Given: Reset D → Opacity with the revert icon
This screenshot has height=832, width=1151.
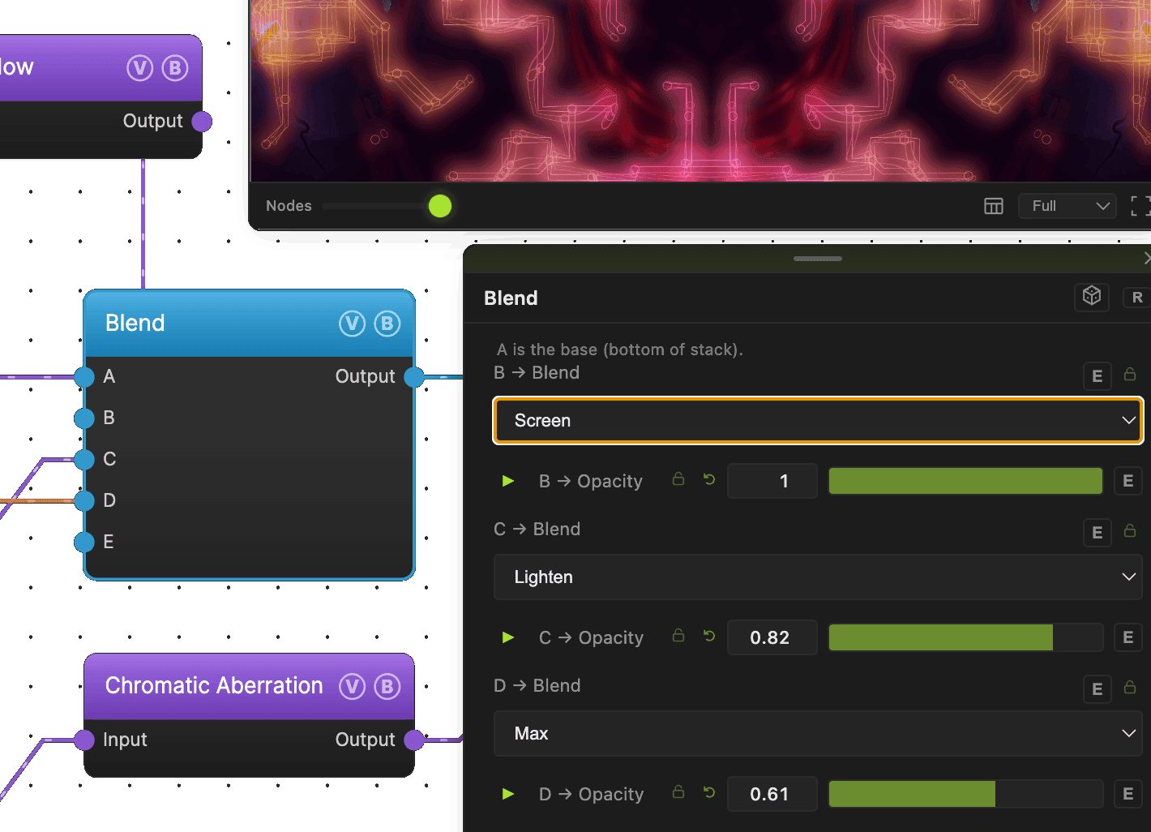Looking at the screenshot, I should tap(709, 793).
